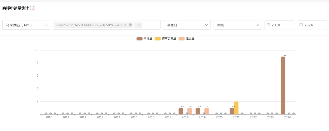Expand the 申请日 date type dropdown
This screenshot has height=131, width=329.
[187, 25]
